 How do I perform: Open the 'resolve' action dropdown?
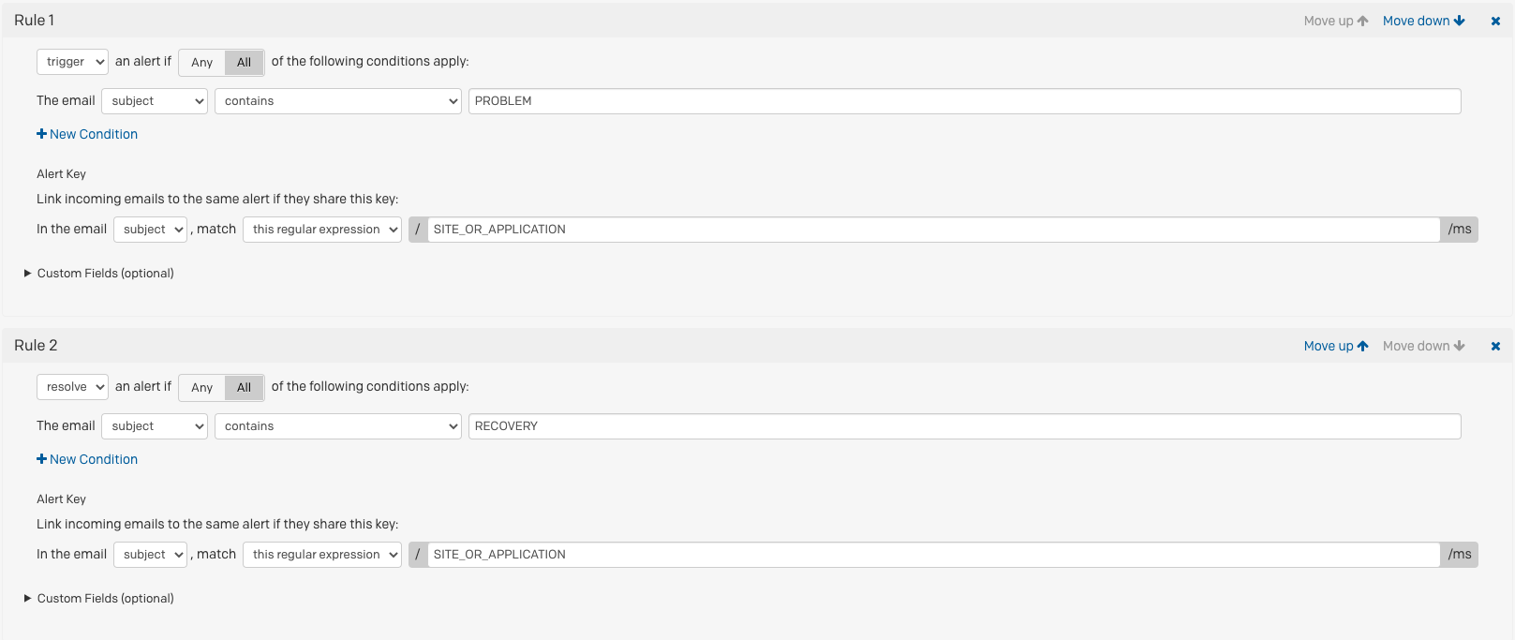click(x=72, y=387)
